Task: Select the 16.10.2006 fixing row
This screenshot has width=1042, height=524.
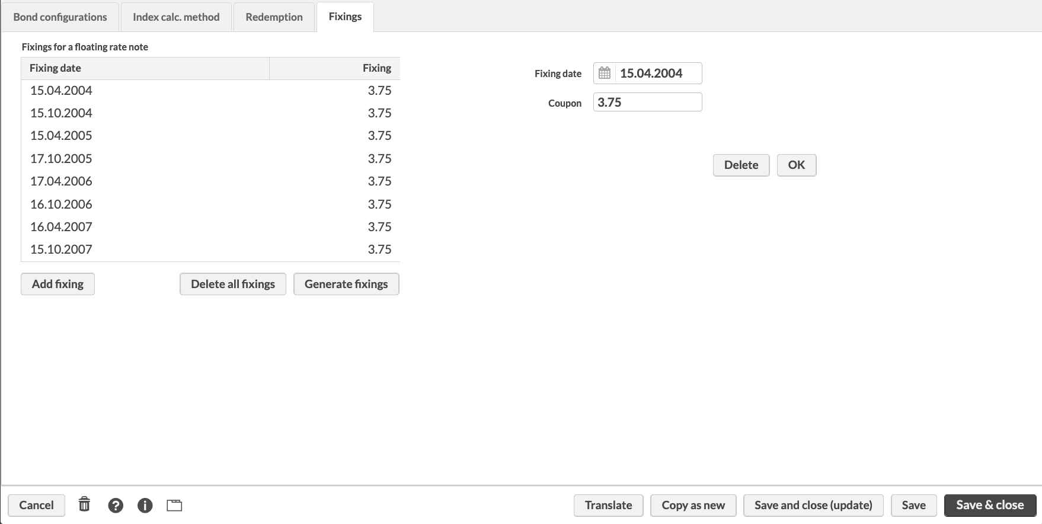Action: click(210, 205)
